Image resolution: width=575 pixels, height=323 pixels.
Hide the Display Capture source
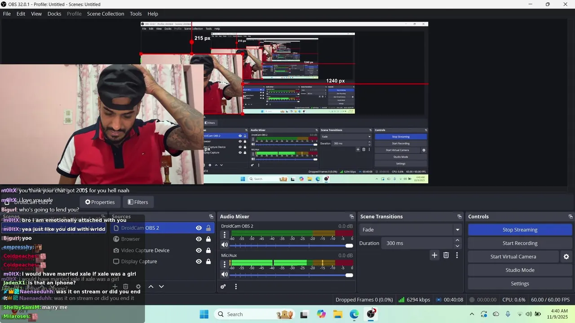tap(199, 262)
